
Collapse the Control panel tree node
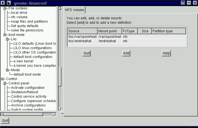tap(5, 83)
